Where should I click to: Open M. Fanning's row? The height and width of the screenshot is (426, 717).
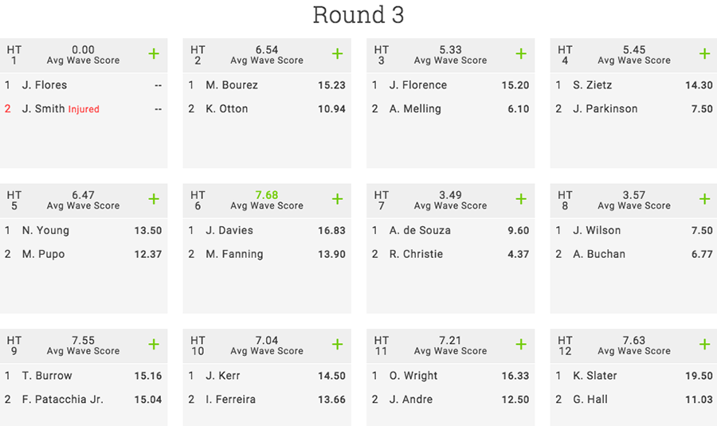click(x=267, y=254)
